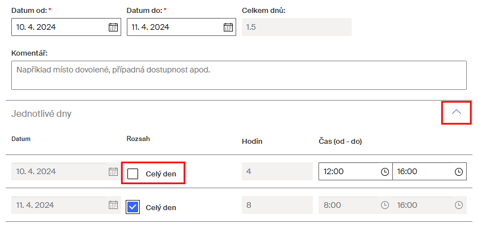
Task: Check Celý den for 10. 4. 2024
Action: pyautogui.click(x=132, y=174)
